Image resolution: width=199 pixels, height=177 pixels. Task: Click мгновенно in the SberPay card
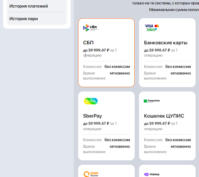(x=120, y=147)
